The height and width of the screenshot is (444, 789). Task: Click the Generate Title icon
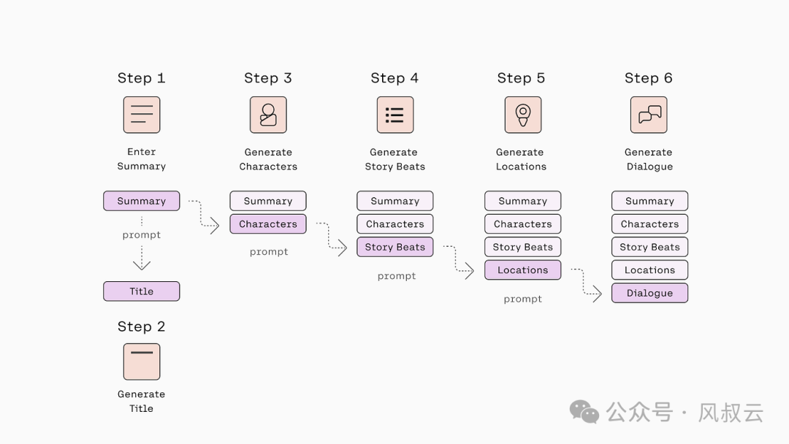pyautogui.click(x=141, y=361)
